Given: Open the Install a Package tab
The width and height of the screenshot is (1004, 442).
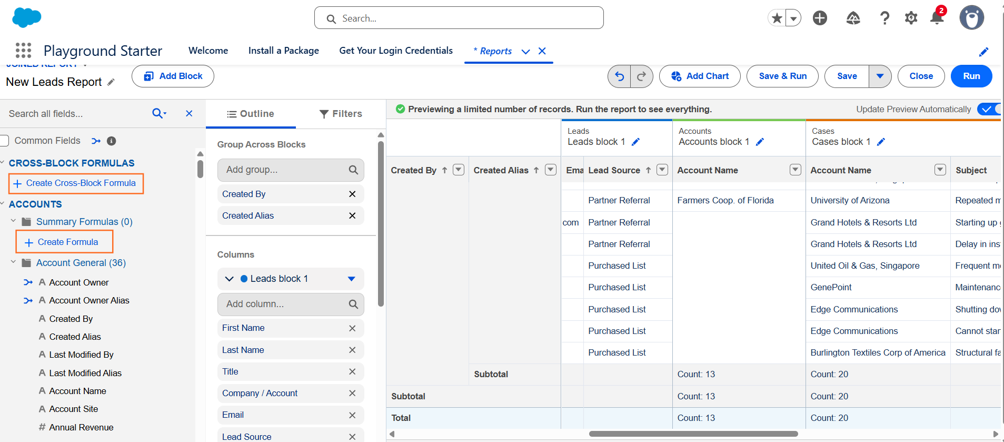Looking at the screenshot, I should [284, 51].
